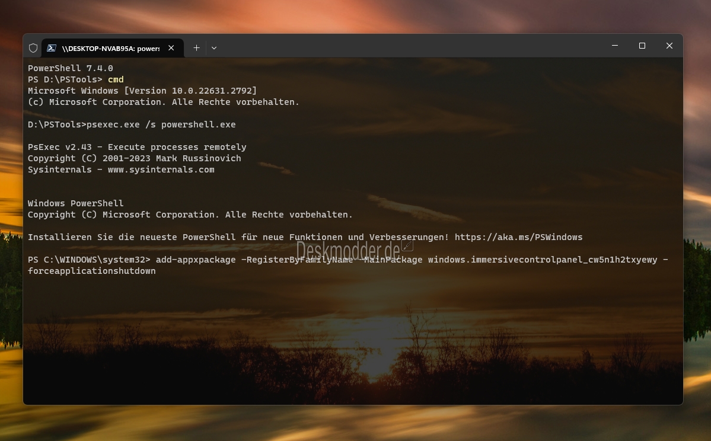This screenshot has height=441, width=711.
Task: Click 'Microsoft Windows [Version 10.0.22631.2792]' line
Action: [142, 91]
